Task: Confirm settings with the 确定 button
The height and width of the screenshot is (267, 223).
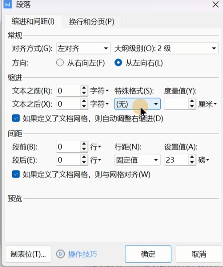Action: (148, 254)
